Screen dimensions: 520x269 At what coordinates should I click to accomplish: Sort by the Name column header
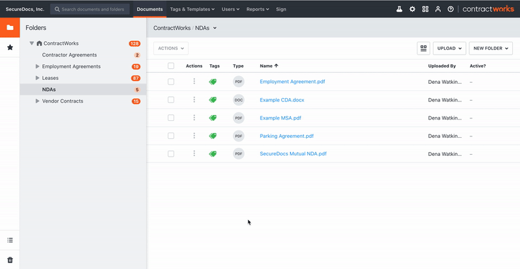[269, 66]
